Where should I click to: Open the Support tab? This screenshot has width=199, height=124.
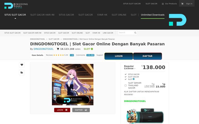pos(100,55)
